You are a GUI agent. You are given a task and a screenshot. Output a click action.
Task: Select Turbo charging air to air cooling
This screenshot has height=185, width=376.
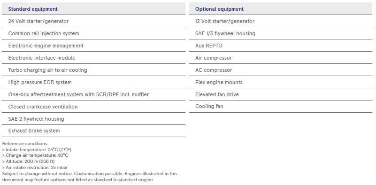[x=93, y=70]
